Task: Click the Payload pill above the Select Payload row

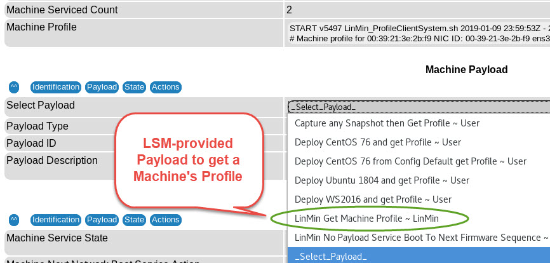Action: (102, 87)
